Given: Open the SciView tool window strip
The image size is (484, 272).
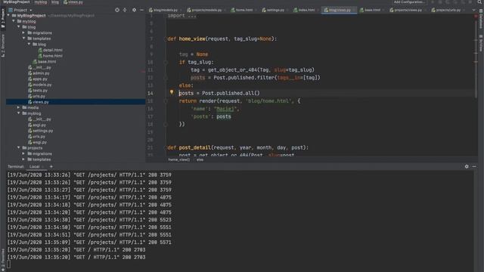Looking at the screenshot, I should (x=481, y=43).
